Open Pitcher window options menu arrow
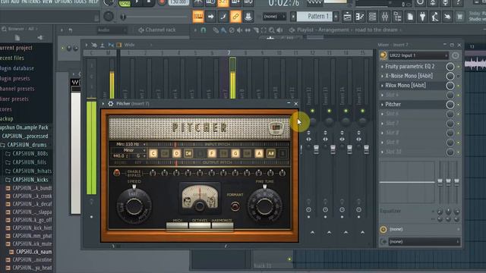This screenshot has height=273, width=486. [x=103, y=104]
